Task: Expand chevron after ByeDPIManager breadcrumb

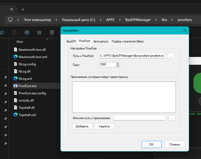Action: (x=156, y=20)
